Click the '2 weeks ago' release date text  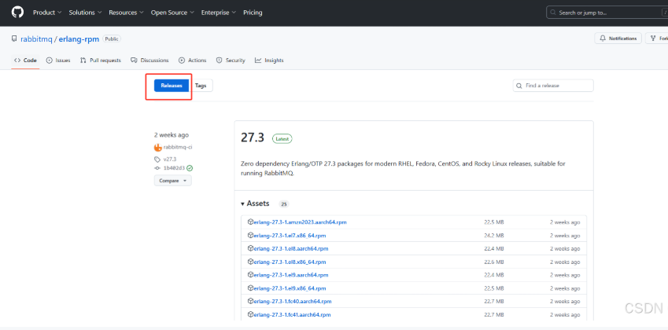tap(172, 135)
